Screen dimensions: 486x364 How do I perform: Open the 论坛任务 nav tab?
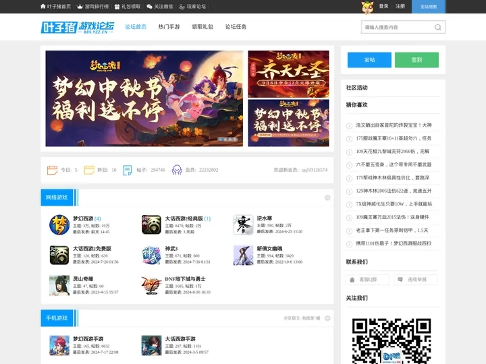[x=236, y=27]
